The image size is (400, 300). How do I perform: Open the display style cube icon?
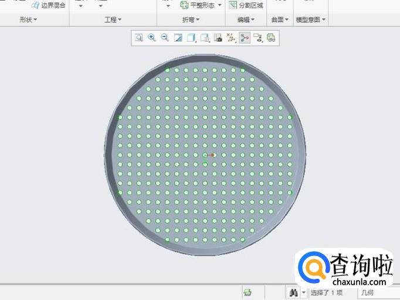(191, 38)
